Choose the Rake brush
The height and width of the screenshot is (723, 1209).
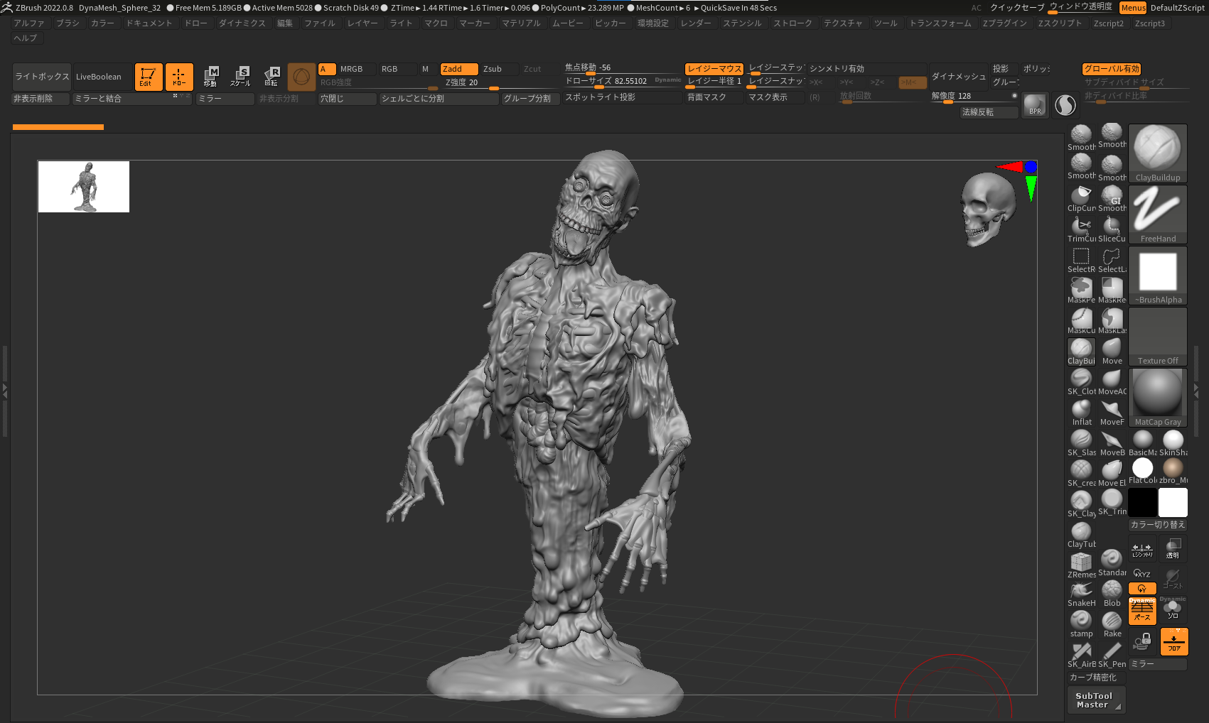[x=1112, y=622]
